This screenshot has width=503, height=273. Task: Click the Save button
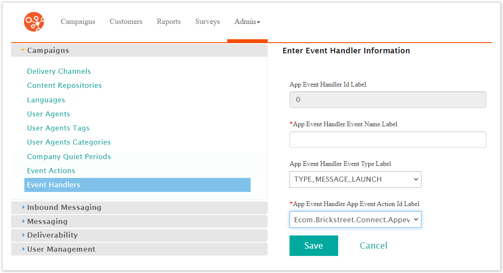pyautogui.click(x=314, y=245)
